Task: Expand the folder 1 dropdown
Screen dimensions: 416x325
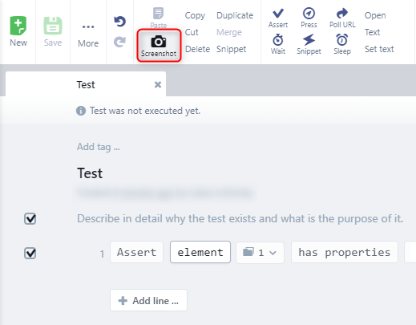Action: pyautogui.click(x=260, y=253)
